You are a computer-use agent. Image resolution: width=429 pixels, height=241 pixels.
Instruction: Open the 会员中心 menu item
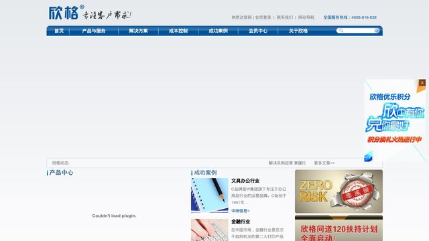258,31
